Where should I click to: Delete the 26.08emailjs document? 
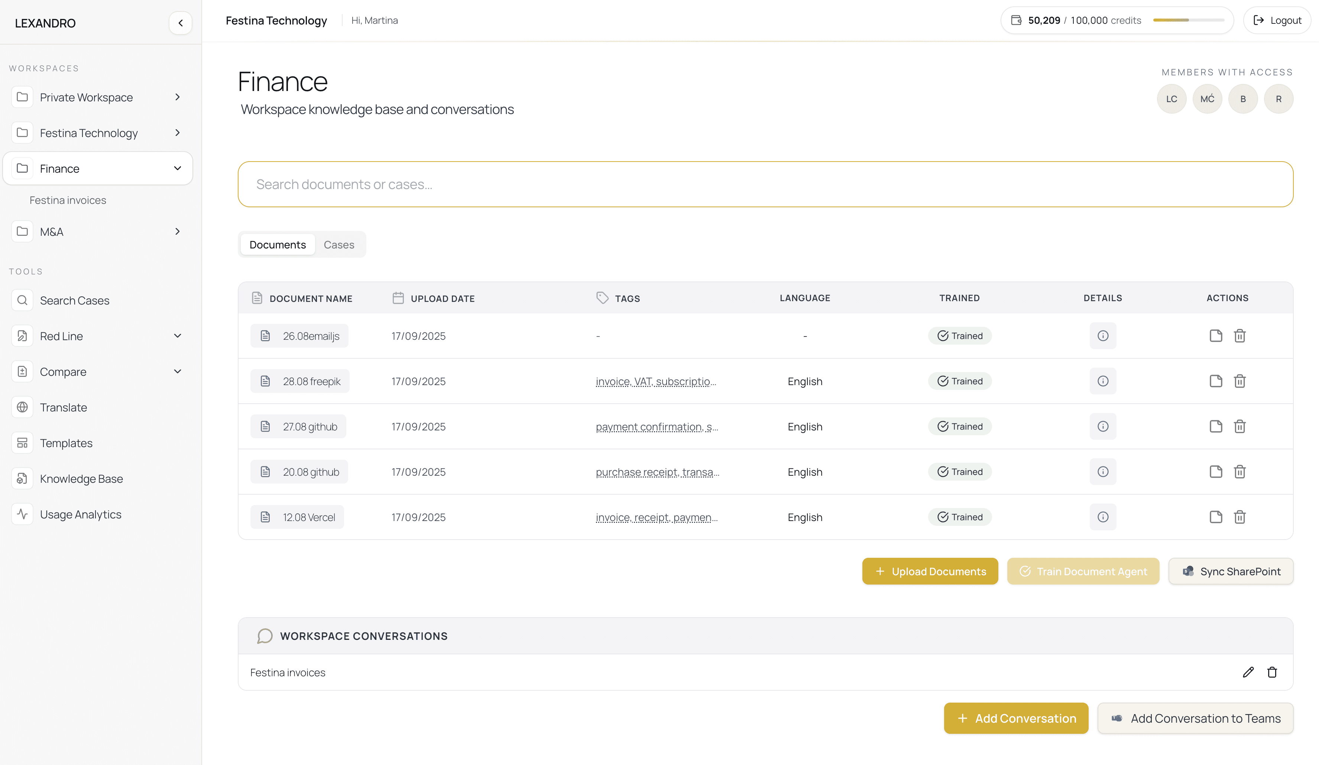tap(1239, 336)
